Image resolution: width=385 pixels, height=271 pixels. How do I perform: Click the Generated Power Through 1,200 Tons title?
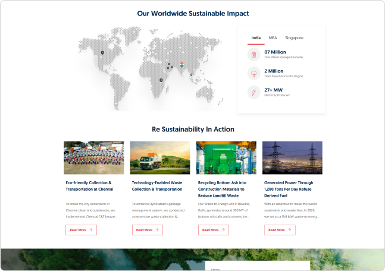[289, 189]
